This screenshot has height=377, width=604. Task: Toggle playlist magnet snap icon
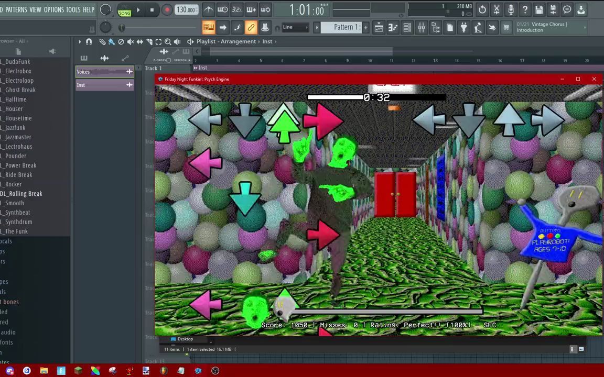(89, 41)
